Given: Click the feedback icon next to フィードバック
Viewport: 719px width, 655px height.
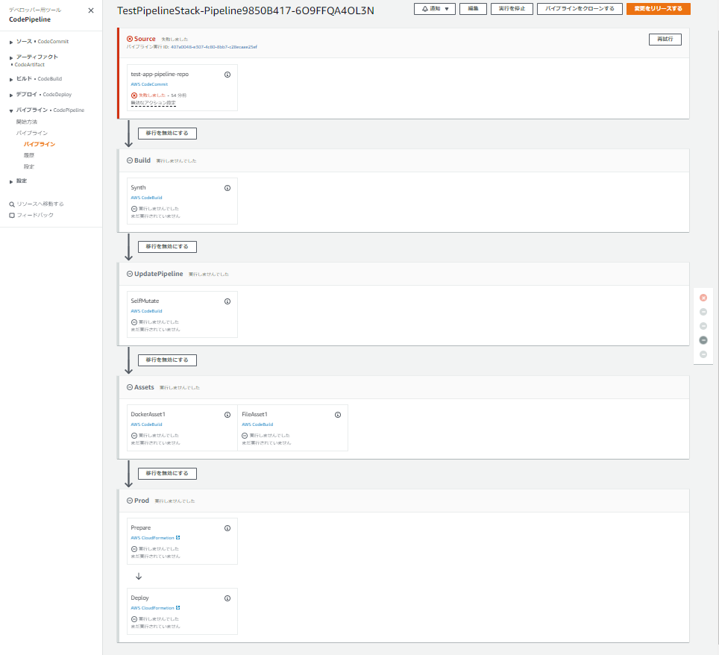Looking at the screenshot, I should (12, 215).
